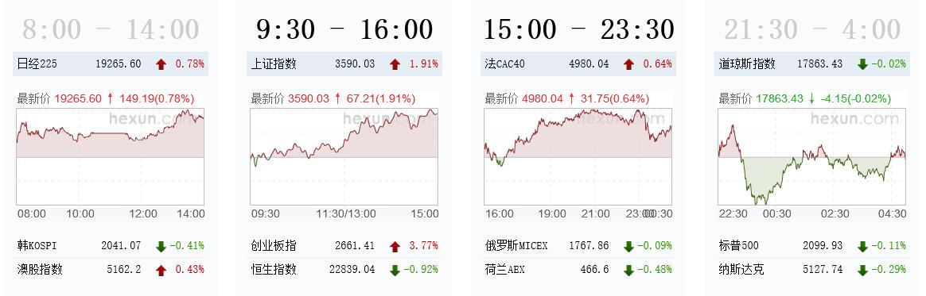This screenshot has width=926, height=296.
Task: Click the red up arrow beside 创业板指
Action: point(395,247)
